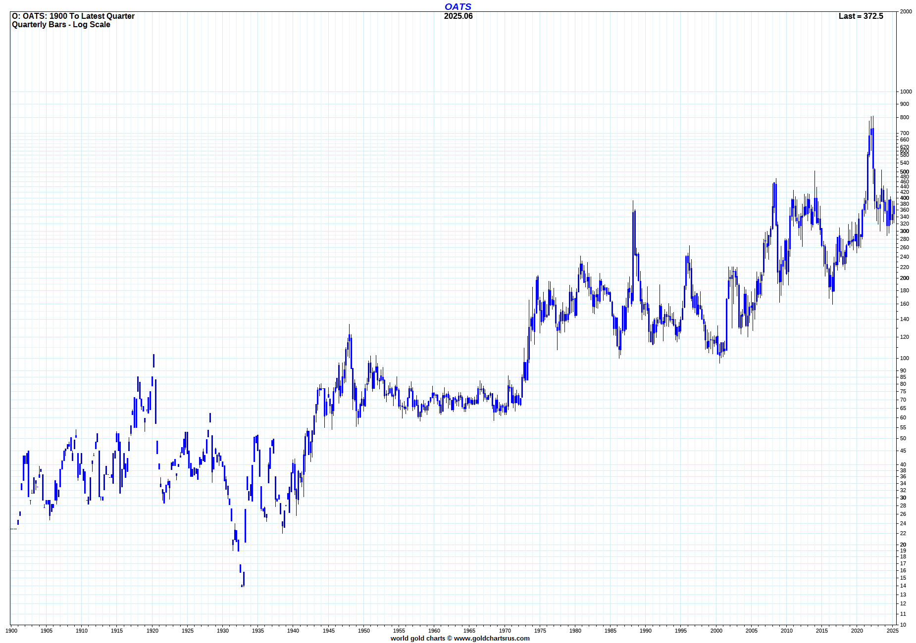Click the 1975 x-axis label
Screen dimensions: 916x643
pos(540,631)
